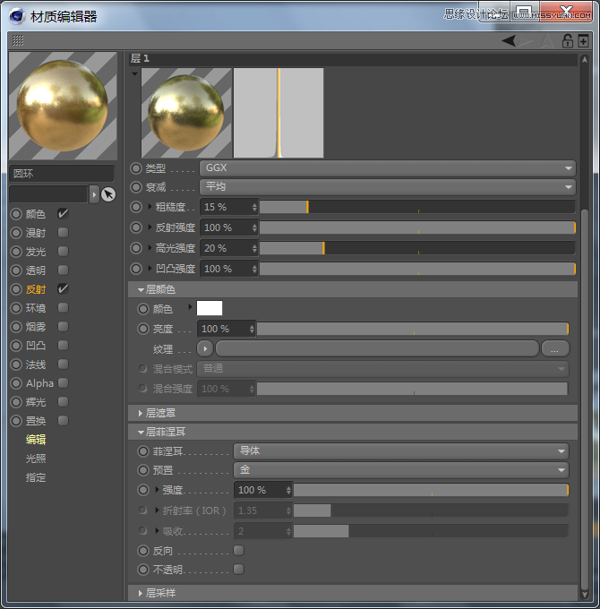Click the animation dot beside 粗糙度
Image resolution: width=600 pixels, height=609 pixels.
(x=136, y=207)
